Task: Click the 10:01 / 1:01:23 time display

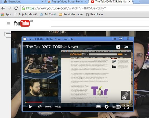Action: 53,107
